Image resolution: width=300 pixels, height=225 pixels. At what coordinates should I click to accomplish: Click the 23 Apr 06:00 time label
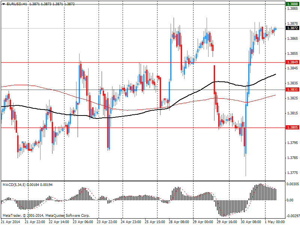[83, 222]
